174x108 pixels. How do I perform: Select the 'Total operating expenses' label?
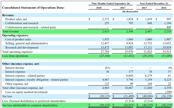(x=17, y=52)
